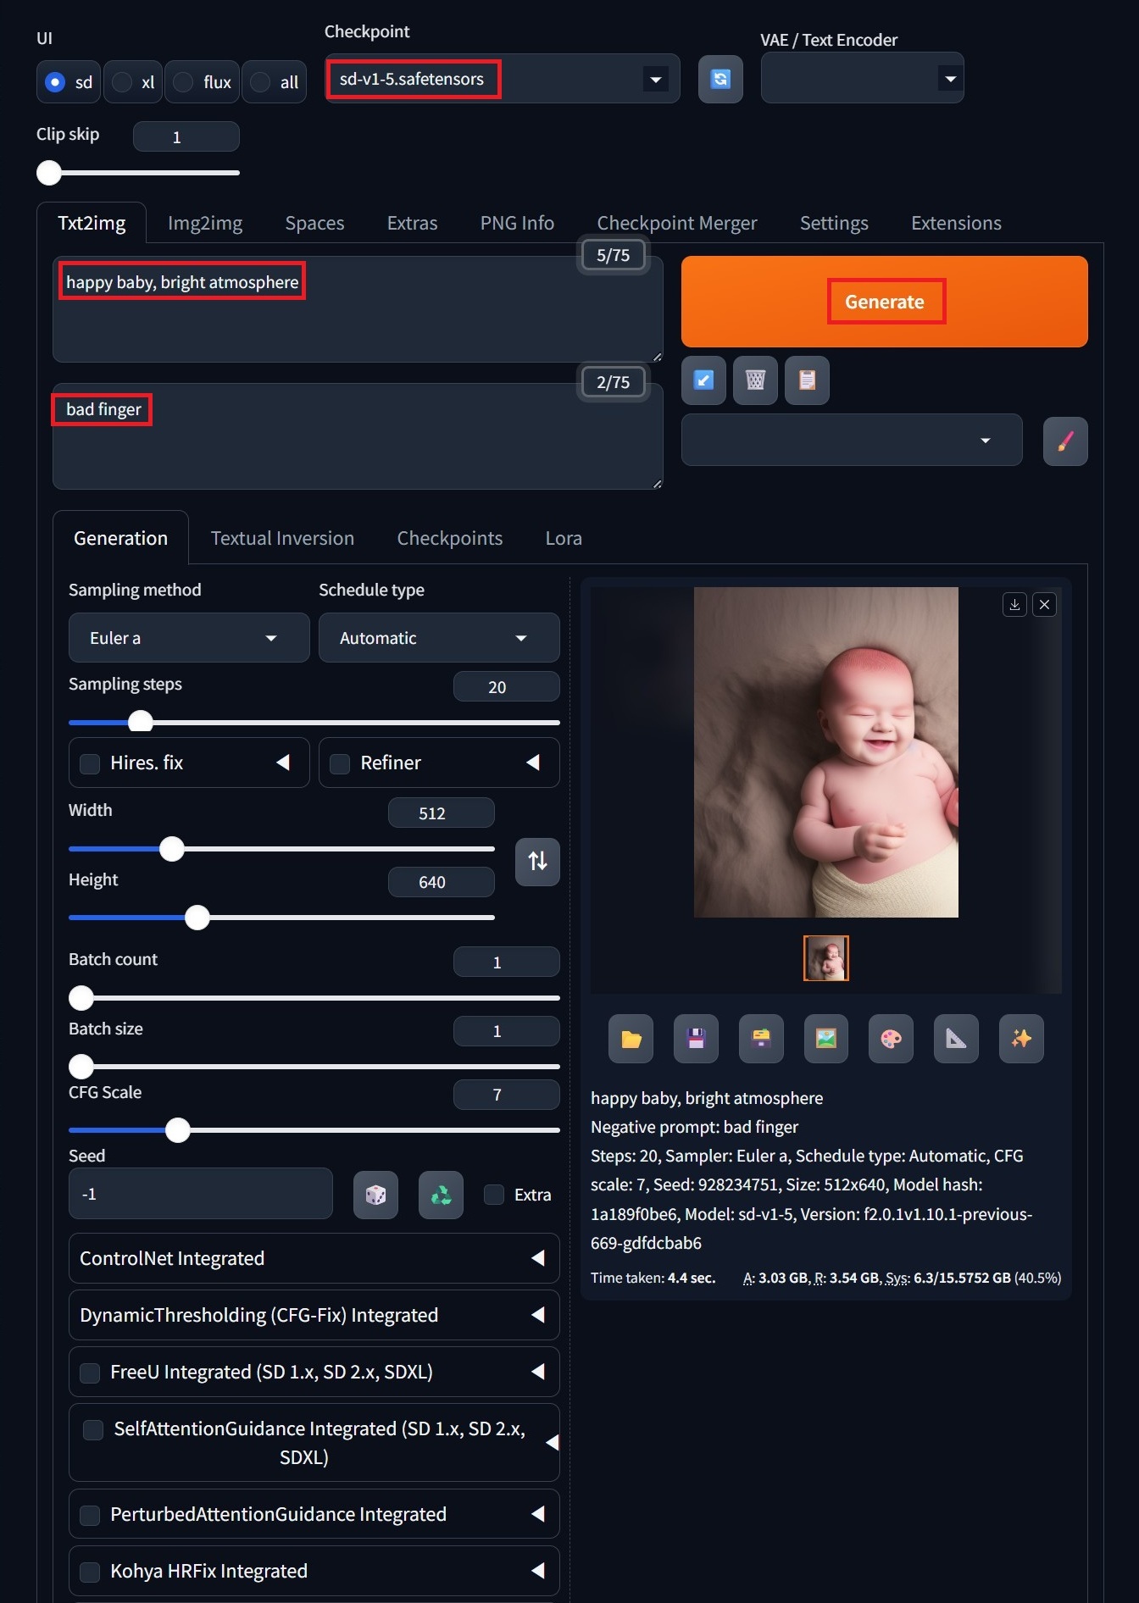Select the all UI radio button
Screen dimensions: 1139x1603
coord(260,82)
